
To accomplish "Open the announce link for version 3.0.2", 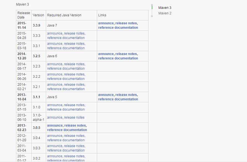I will click(55, 156).
